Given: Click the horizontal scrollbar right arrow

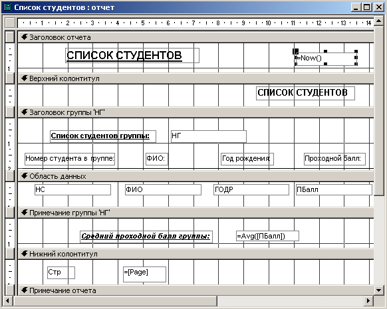Looking at the screenshot, I should (369, 300).
